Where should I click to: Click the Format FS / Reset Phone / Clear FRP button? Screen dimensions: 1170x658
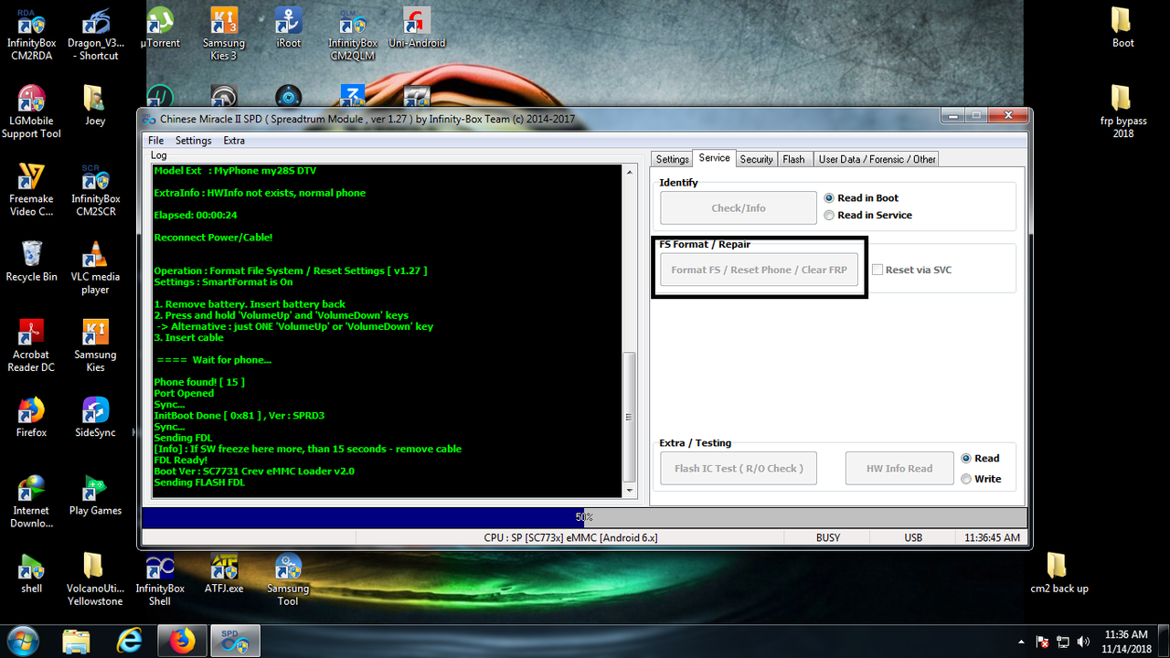point(759,269)
